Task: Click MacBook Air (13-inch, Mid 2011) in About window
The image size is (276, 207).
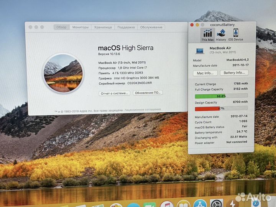Action: click(122, 62)
